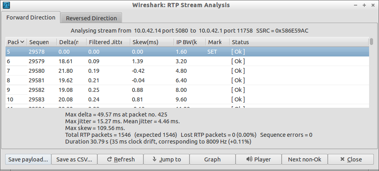This screenshot has height=171, width=379.
Task: Click the vertical scrollbar handle of packet list
Action: click(x=371, y=42)
